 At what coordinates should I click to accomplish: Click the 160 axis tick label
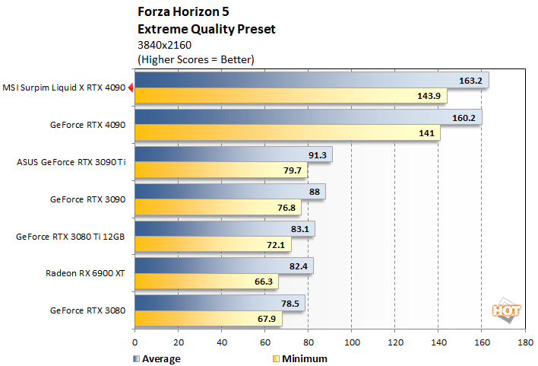pyautogui.click(x=482, y=342)
